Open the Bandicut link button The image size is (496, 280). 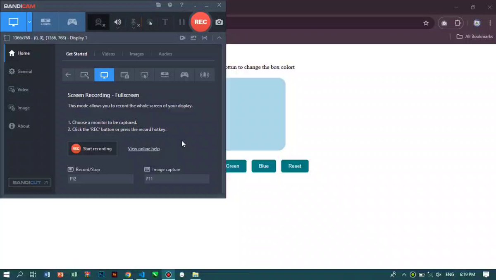29,182
